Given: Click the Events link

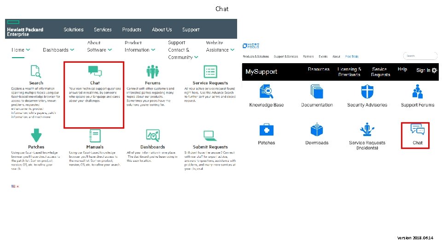Looking at the screenshot, I should click(323, 56).
